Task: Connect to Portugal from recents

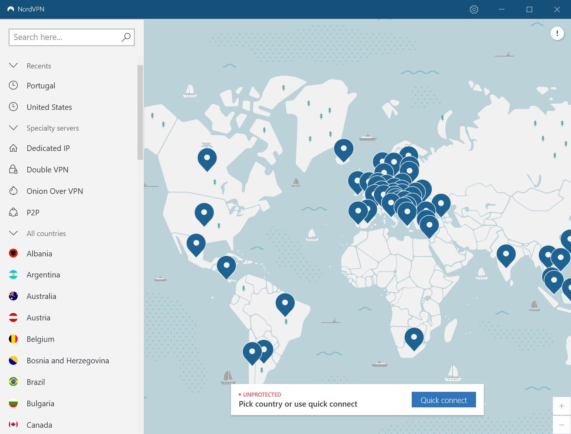Action: pyautogui.click(x=41, y=86)
